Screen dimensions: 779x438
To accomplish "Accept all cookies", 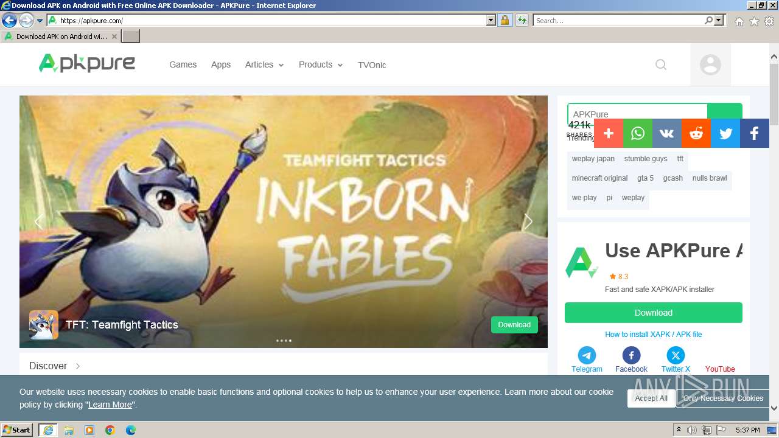I will (x=651, y=398).
